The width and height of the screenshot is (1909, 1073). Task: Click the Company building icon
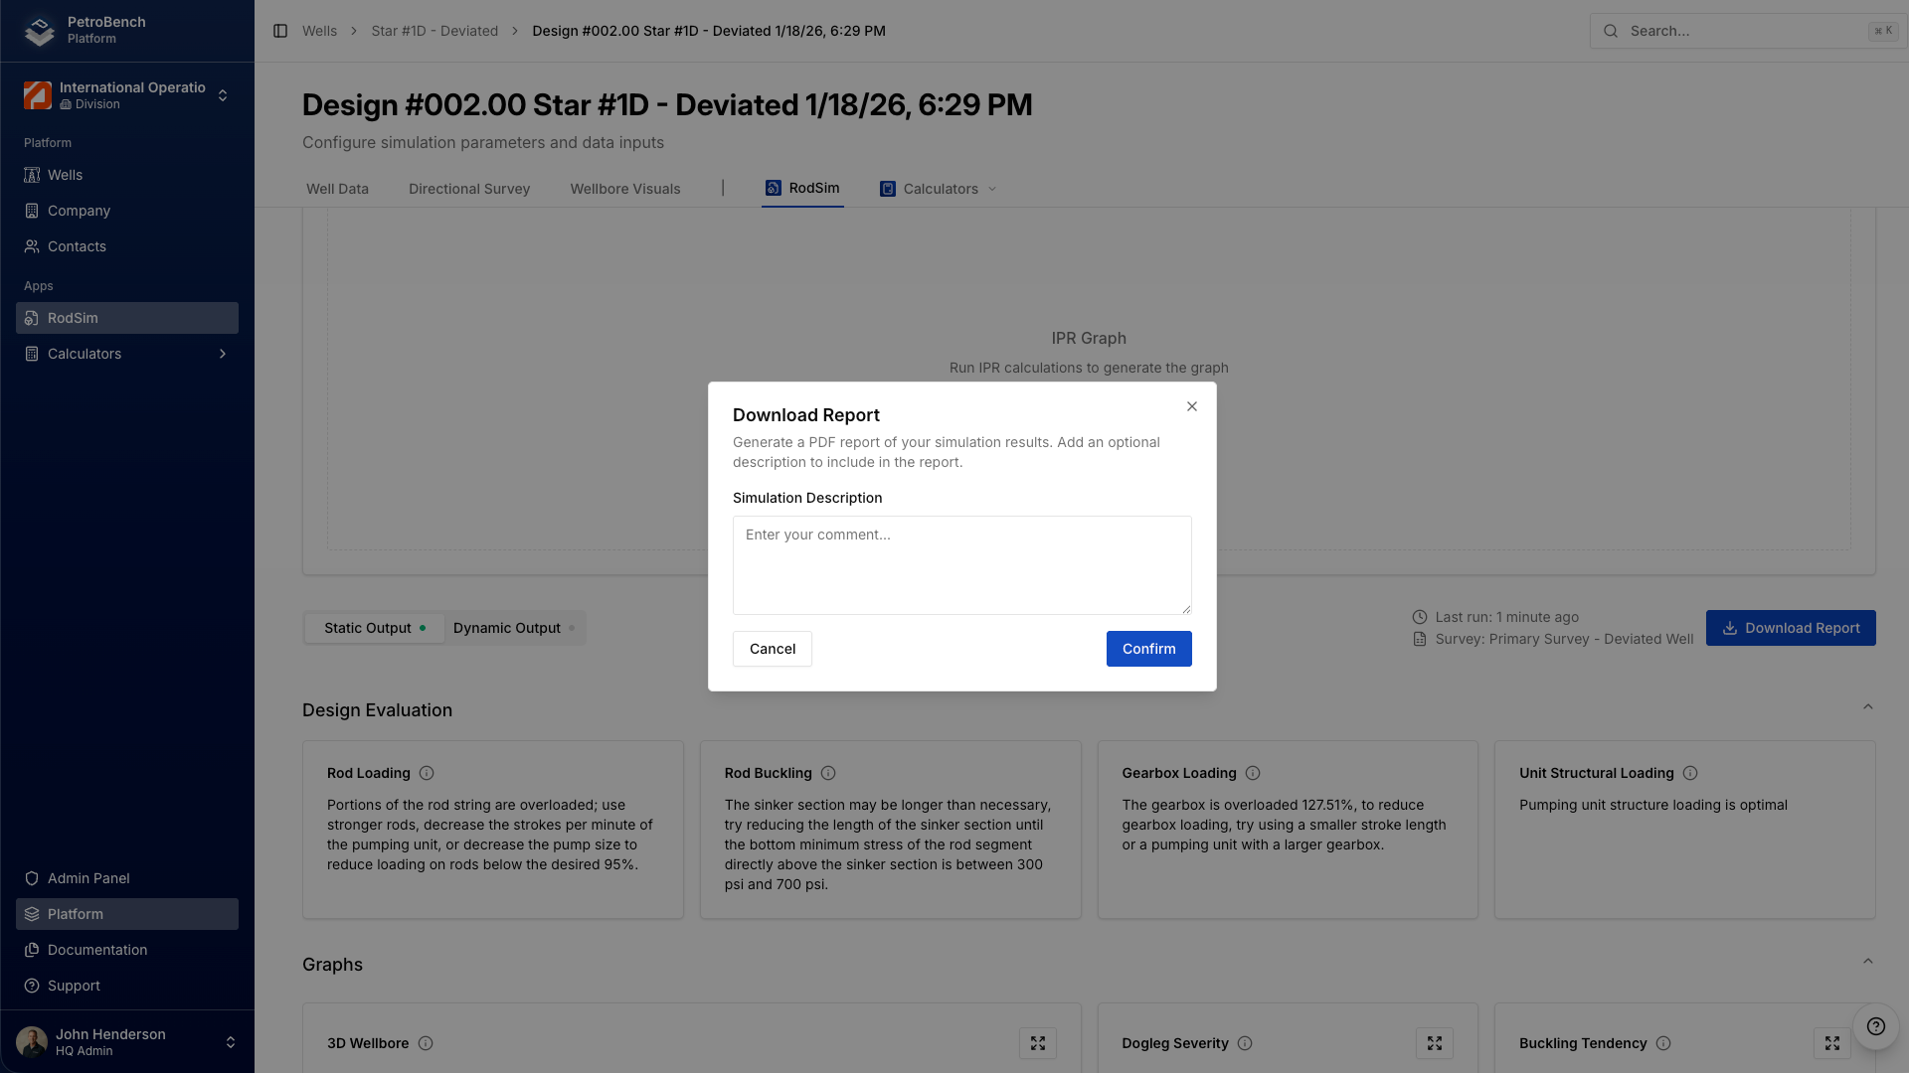coord(32,211)
